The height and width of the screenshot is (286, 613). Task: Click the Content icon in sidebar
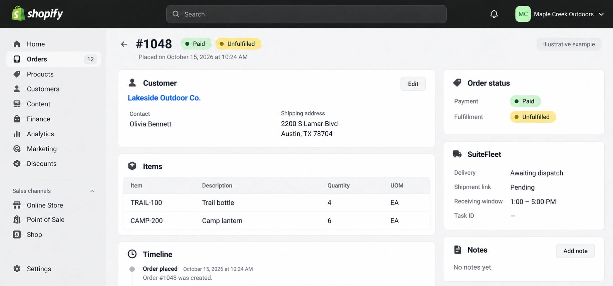point(17,104)
